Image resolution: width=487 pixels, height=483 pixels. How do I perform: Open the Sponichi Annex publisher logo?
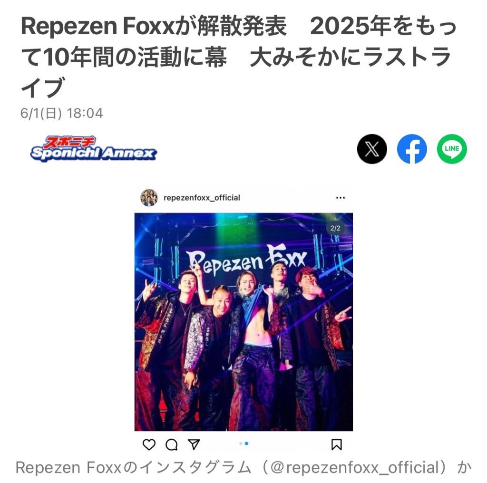(94, 149)
